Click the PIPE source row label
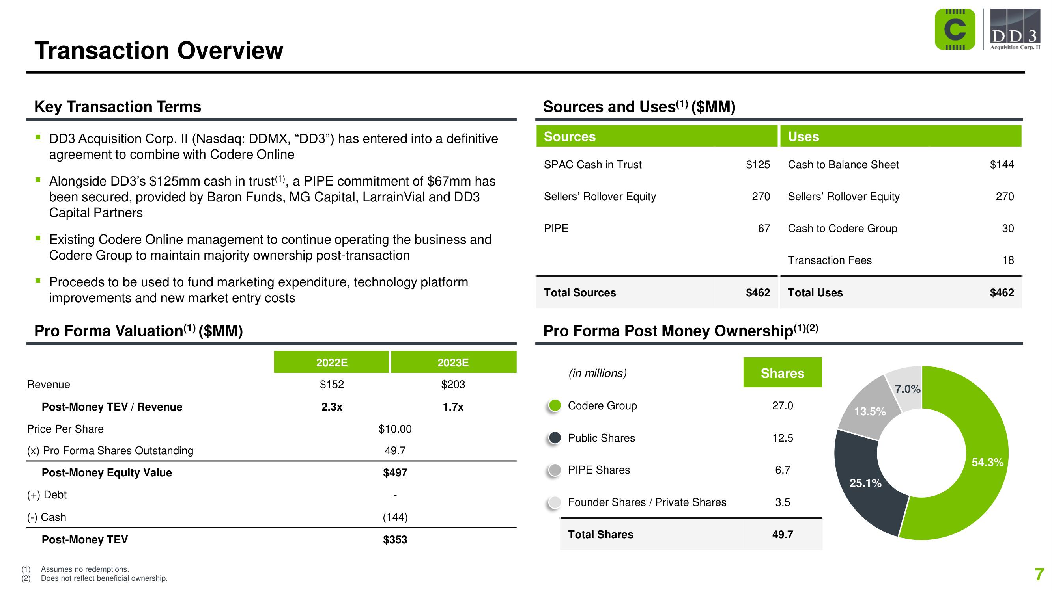This screenshot has width=1052, height=591. (556, 229)
